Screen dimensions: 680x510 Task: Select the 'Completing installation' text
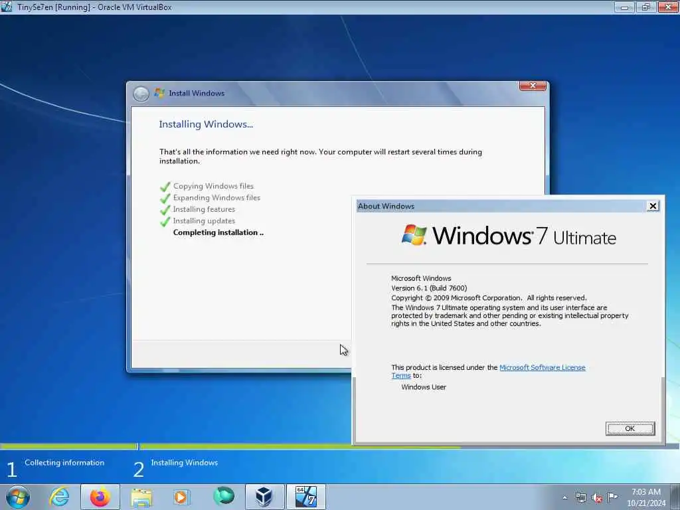(218, 232)
